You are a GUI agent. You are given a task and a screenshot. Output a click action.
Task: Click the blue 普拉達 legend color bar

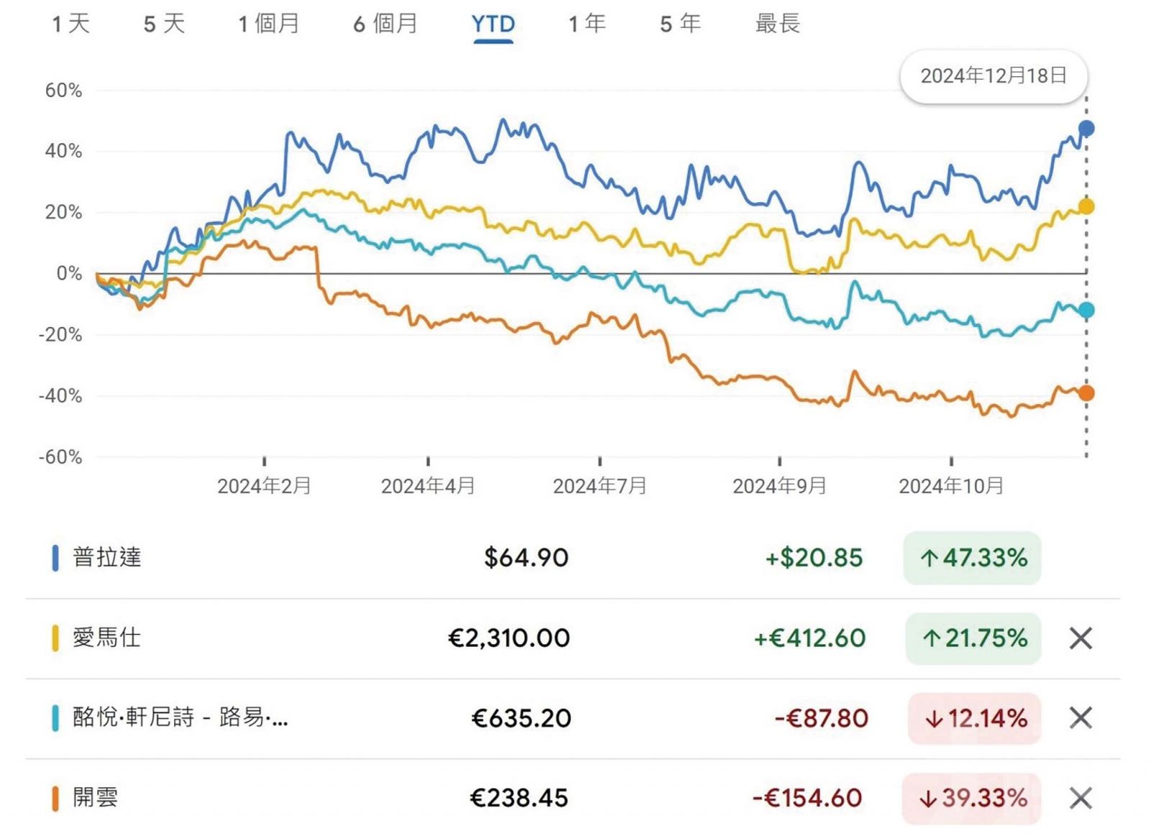[x=55, y=558]
